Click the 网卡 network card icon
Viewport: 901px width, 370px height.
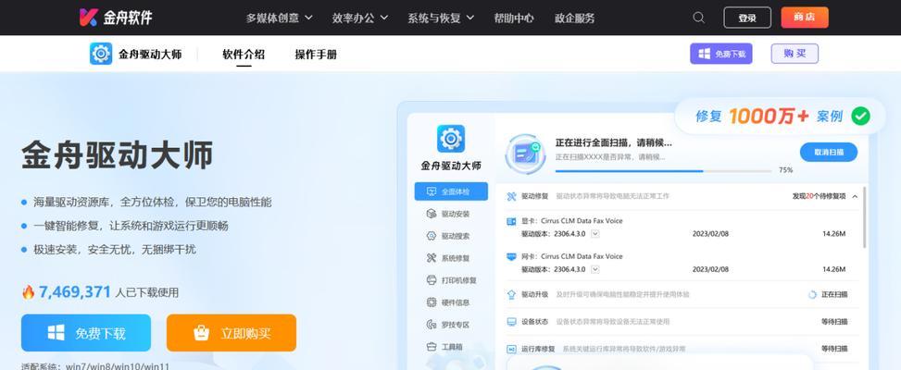point(511,256)
